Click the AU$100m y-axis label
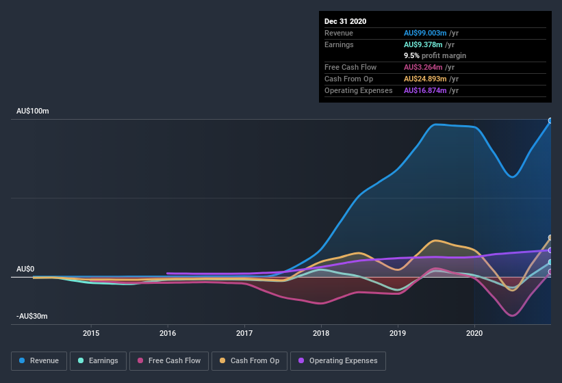Viewport: 562px width, 383px height. (33, 111)
